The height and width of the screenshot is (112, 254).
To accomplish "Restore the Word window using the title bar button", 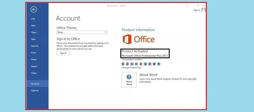I will (198, 5).
